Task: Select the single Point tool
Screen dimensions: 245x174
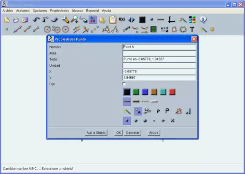Action: [x=7, y=29]
